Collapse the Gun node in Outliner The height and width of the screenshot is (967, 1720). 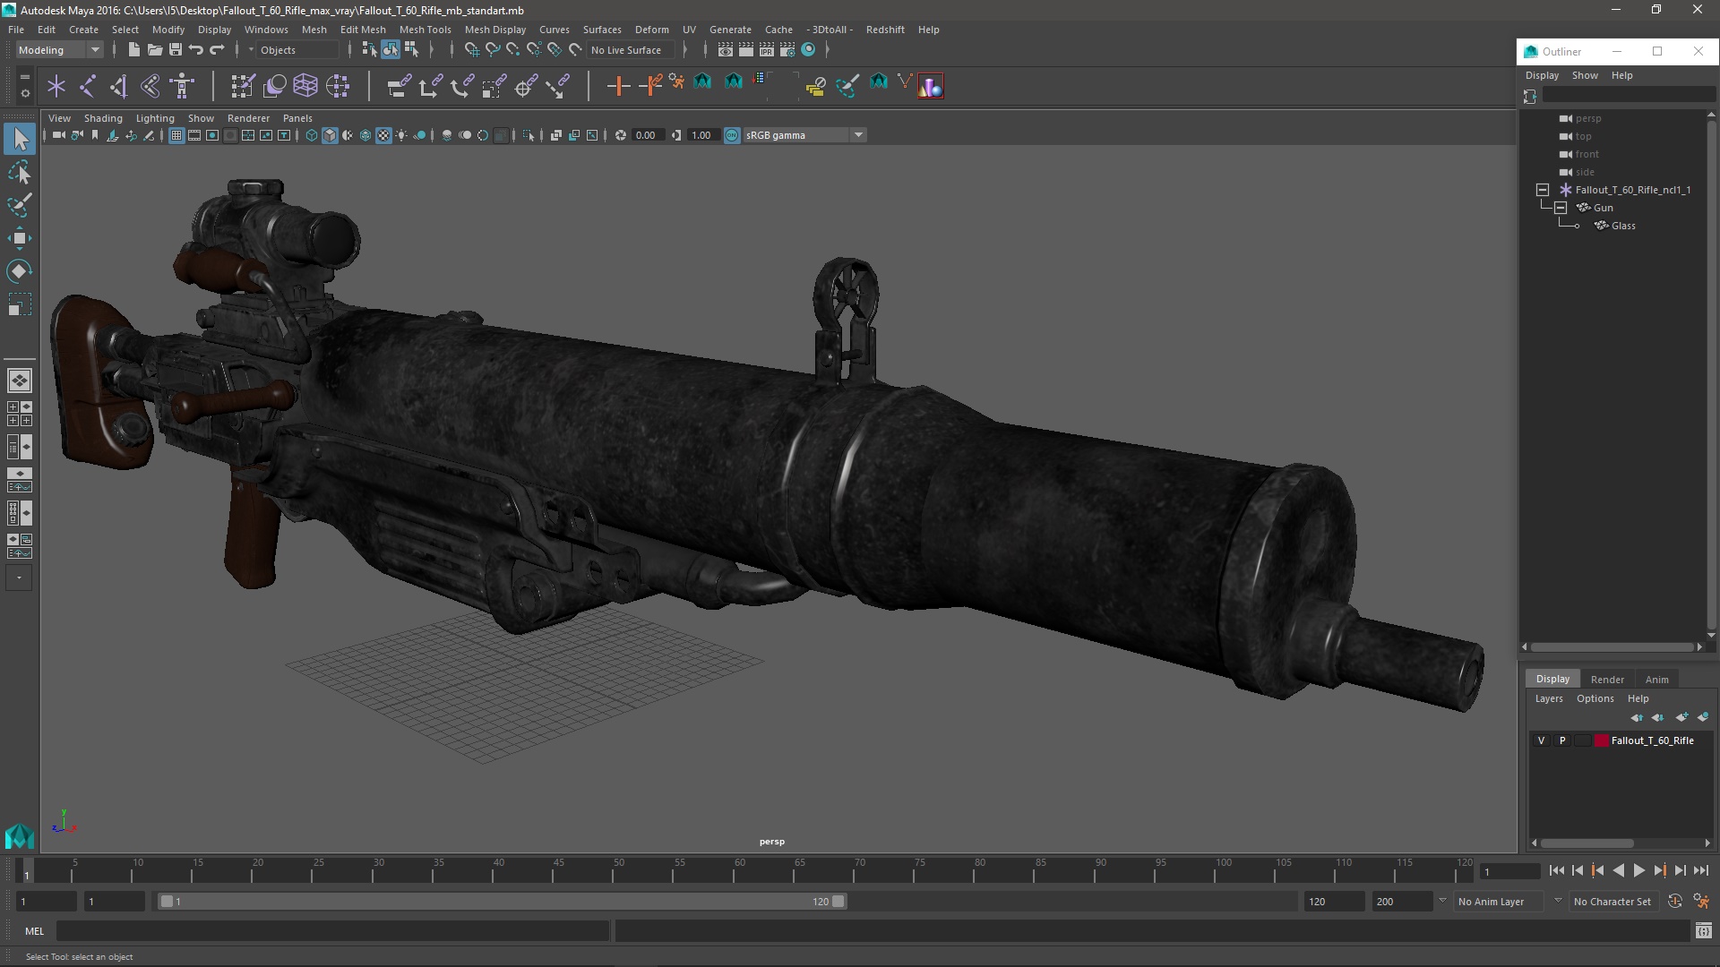(x=1561, y=208)
